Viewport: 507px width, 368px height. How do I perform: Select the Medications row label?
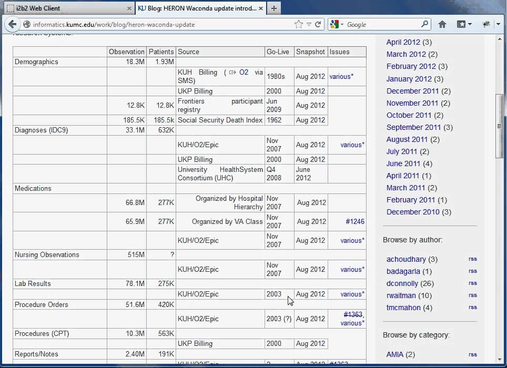pos(33,189)
